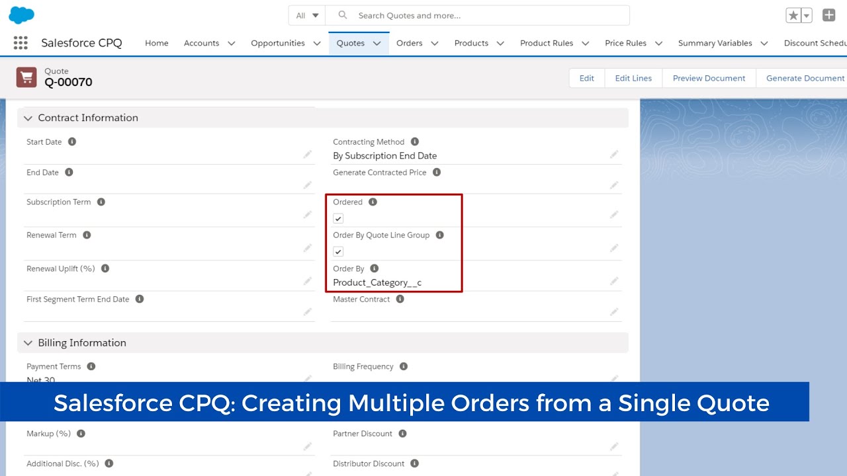
Task: Click info icon next to Renewal Uplift (%)
Action: [105, 268]
